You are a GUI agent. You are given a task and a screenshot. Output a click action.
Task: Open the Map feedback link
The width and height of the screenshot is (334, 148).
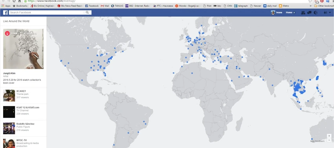[317, 141]
